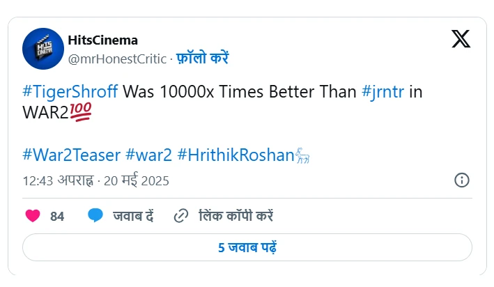Click the जवाब दें reply label
The width and height of the screenshot is (494, 287).
tap(133, 216)
